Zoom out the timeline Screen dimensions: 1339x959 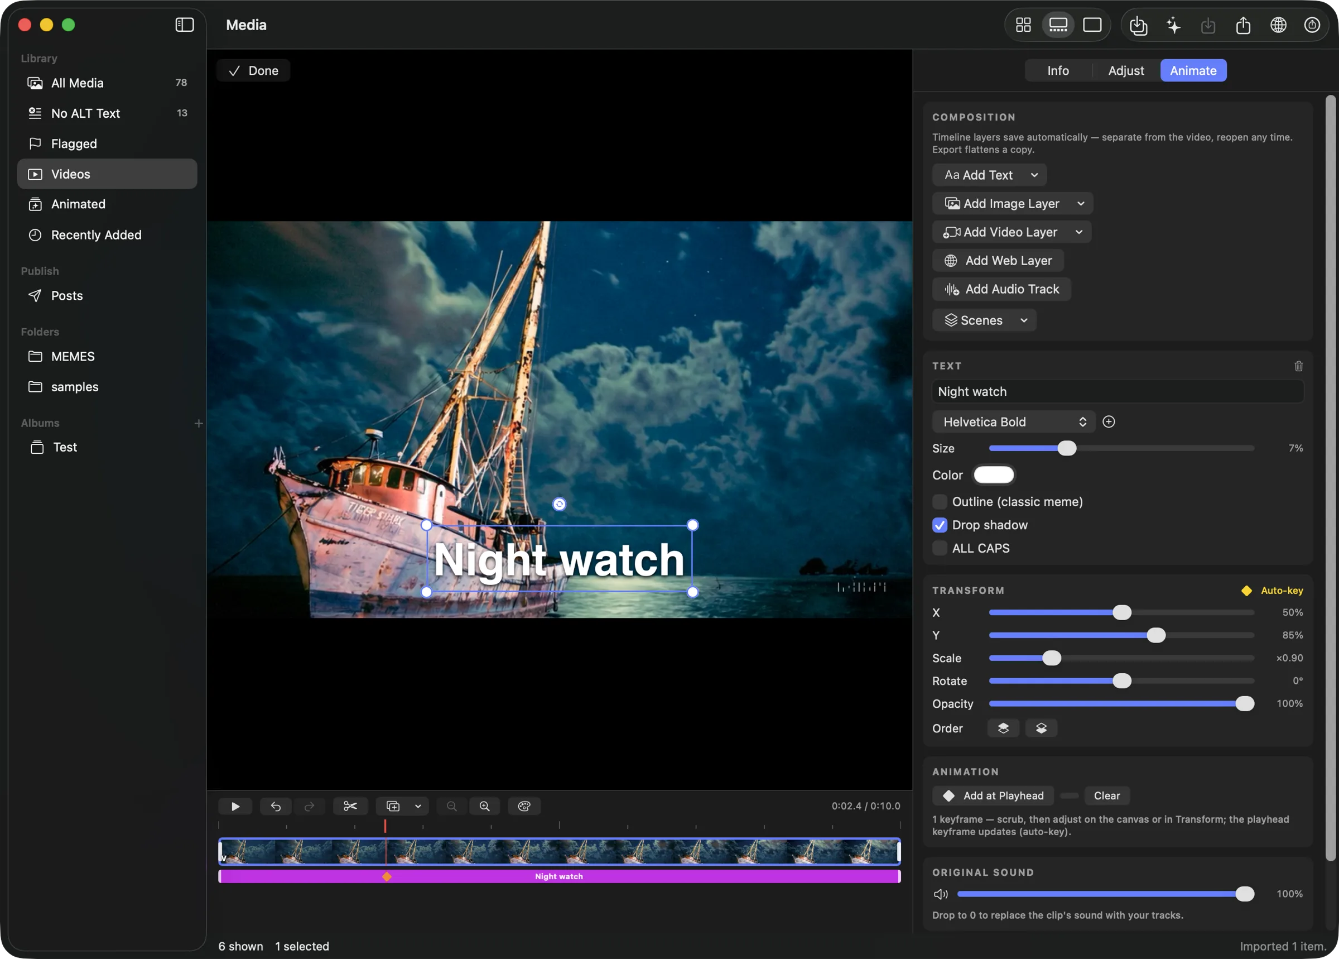click(451, 806)
